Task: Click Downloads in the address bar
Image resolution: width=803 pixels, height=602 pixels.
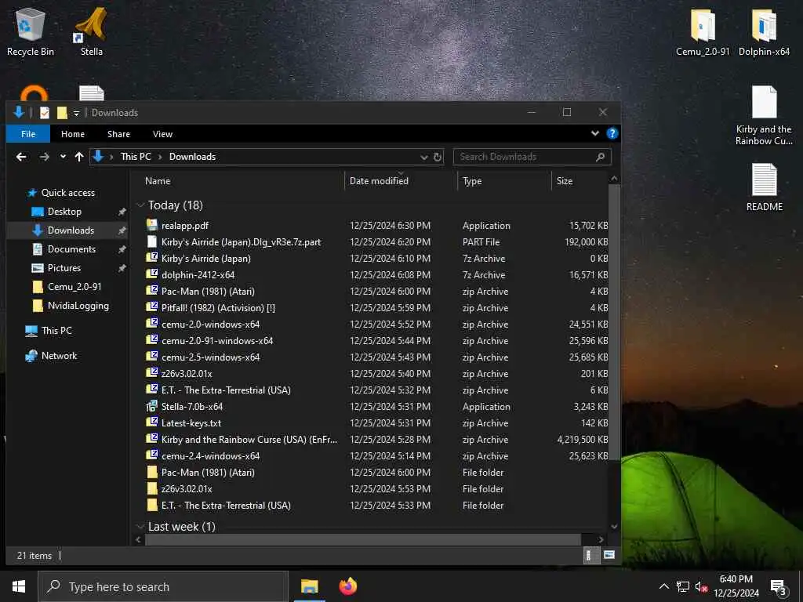Action: coord(193,157)
